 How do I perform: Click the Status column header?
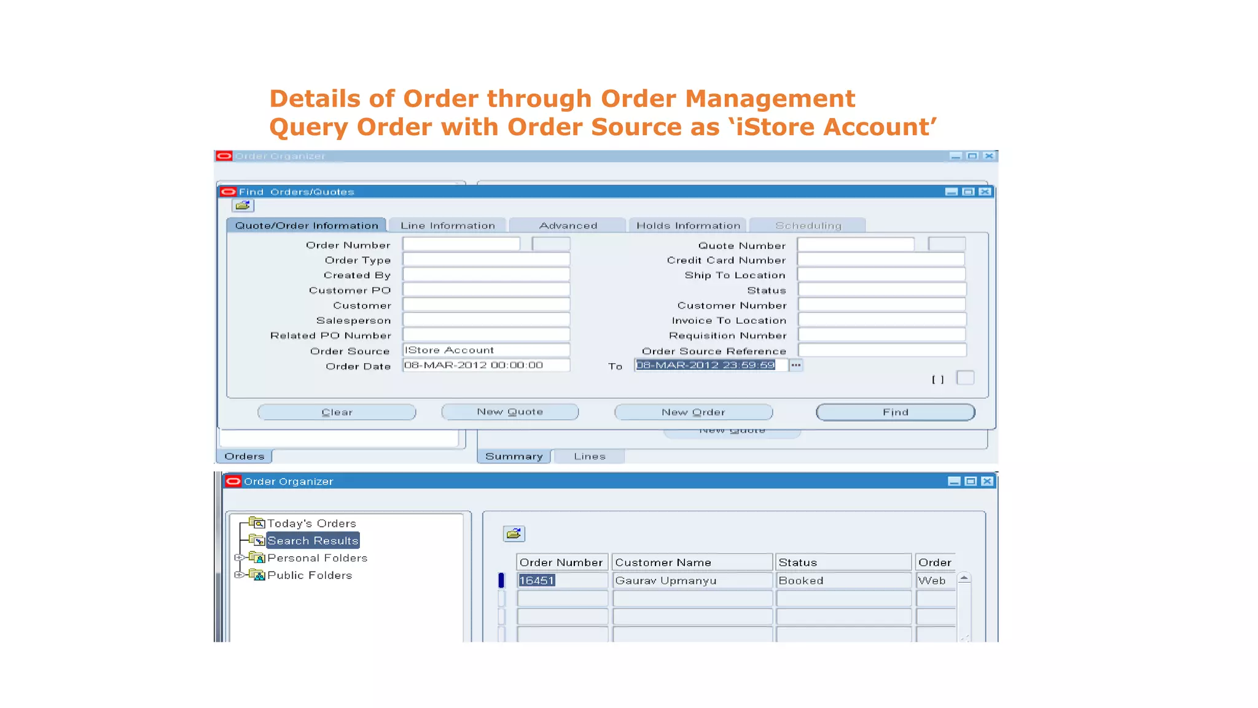[x=844, y=562]
